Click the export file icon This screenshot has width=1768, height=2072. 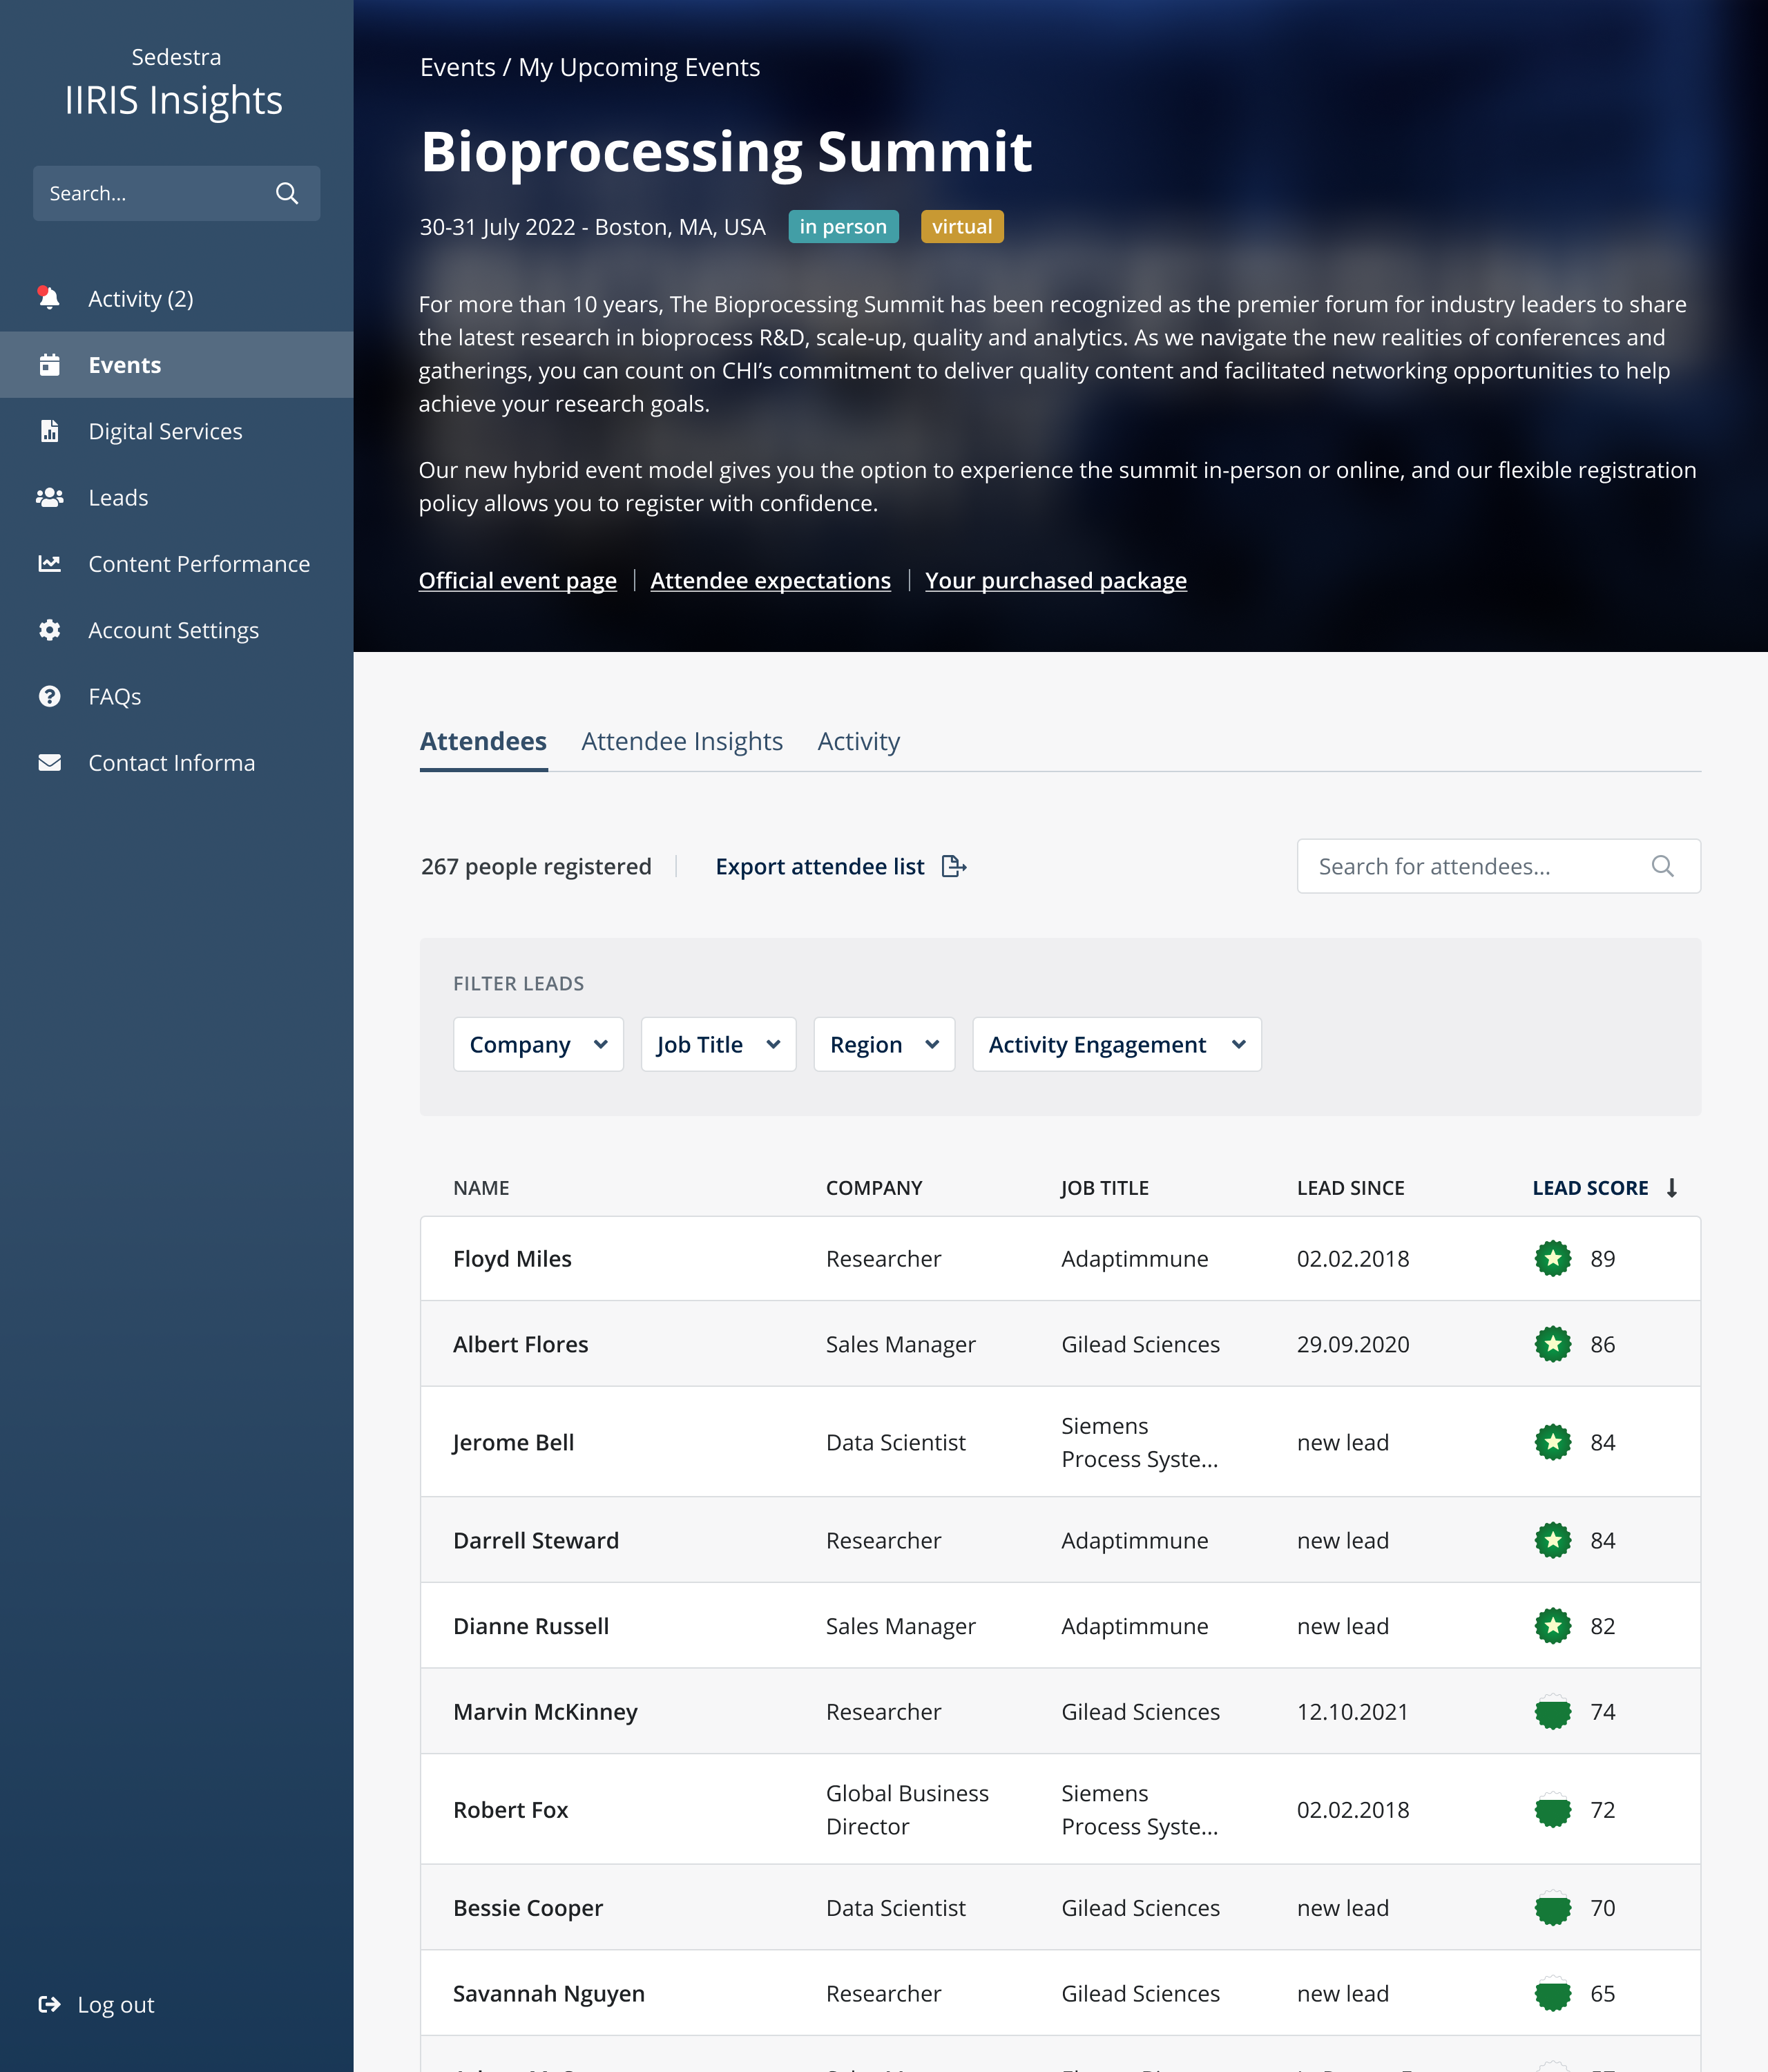coord(954,866)
